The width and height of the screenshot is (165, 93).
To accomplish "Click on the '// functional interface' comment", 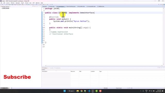I will 61,34.
